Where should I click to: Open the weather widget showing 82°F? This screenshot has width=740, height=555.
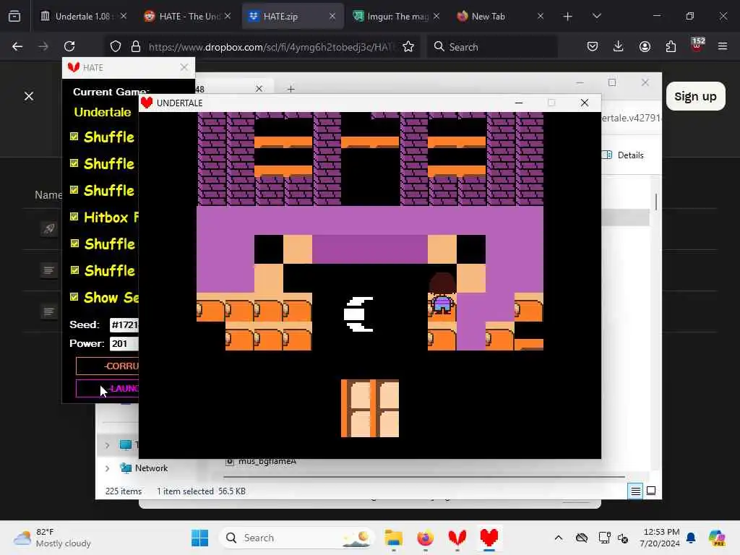click(x=52, y=538)
